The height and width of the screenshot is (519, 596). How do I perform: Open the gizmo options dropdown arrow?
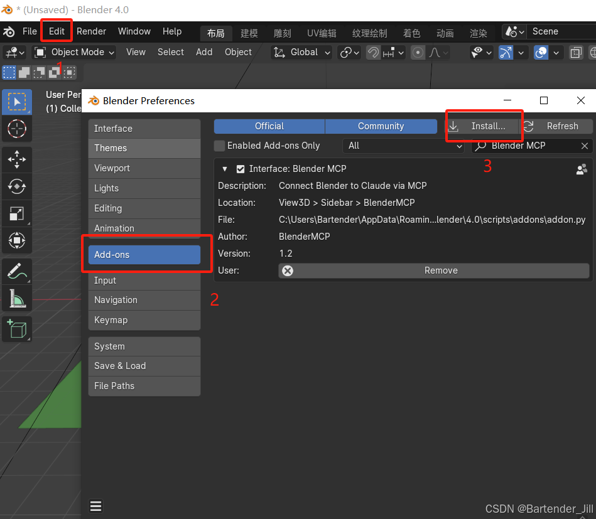(x=521, y=53)
